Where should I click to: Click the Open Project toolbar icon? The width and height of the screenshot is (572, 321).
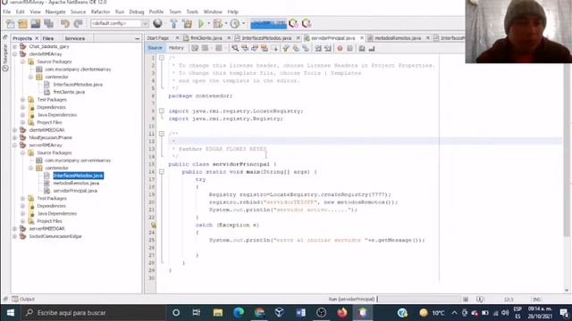(36, 24)
